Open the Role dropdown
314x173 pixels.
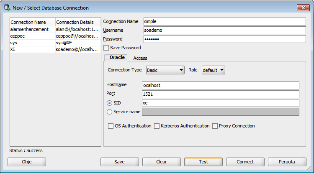(214, 70)
